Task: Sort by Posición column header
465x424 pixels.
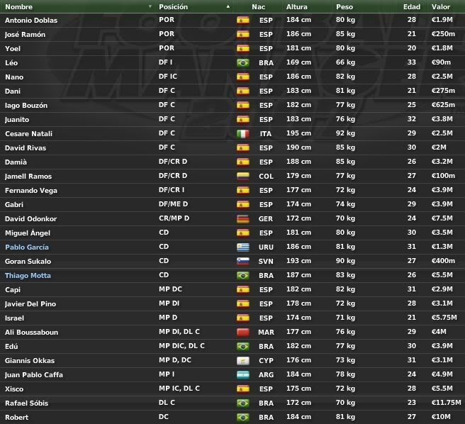Action: [x=173, y=6]
